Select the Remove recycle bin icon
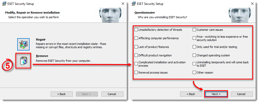 [23, 60]
